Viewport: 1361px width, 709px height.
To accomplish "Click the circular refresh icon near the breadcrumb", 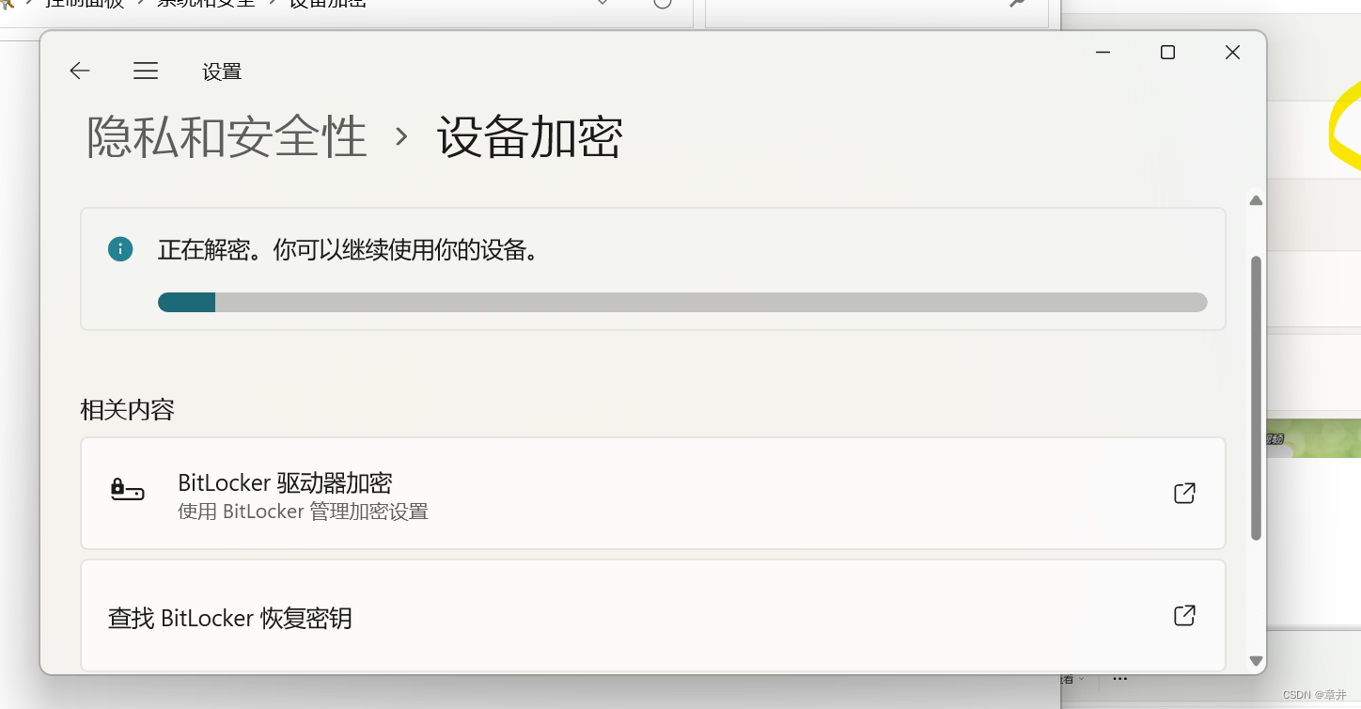I will pos(661,5).
